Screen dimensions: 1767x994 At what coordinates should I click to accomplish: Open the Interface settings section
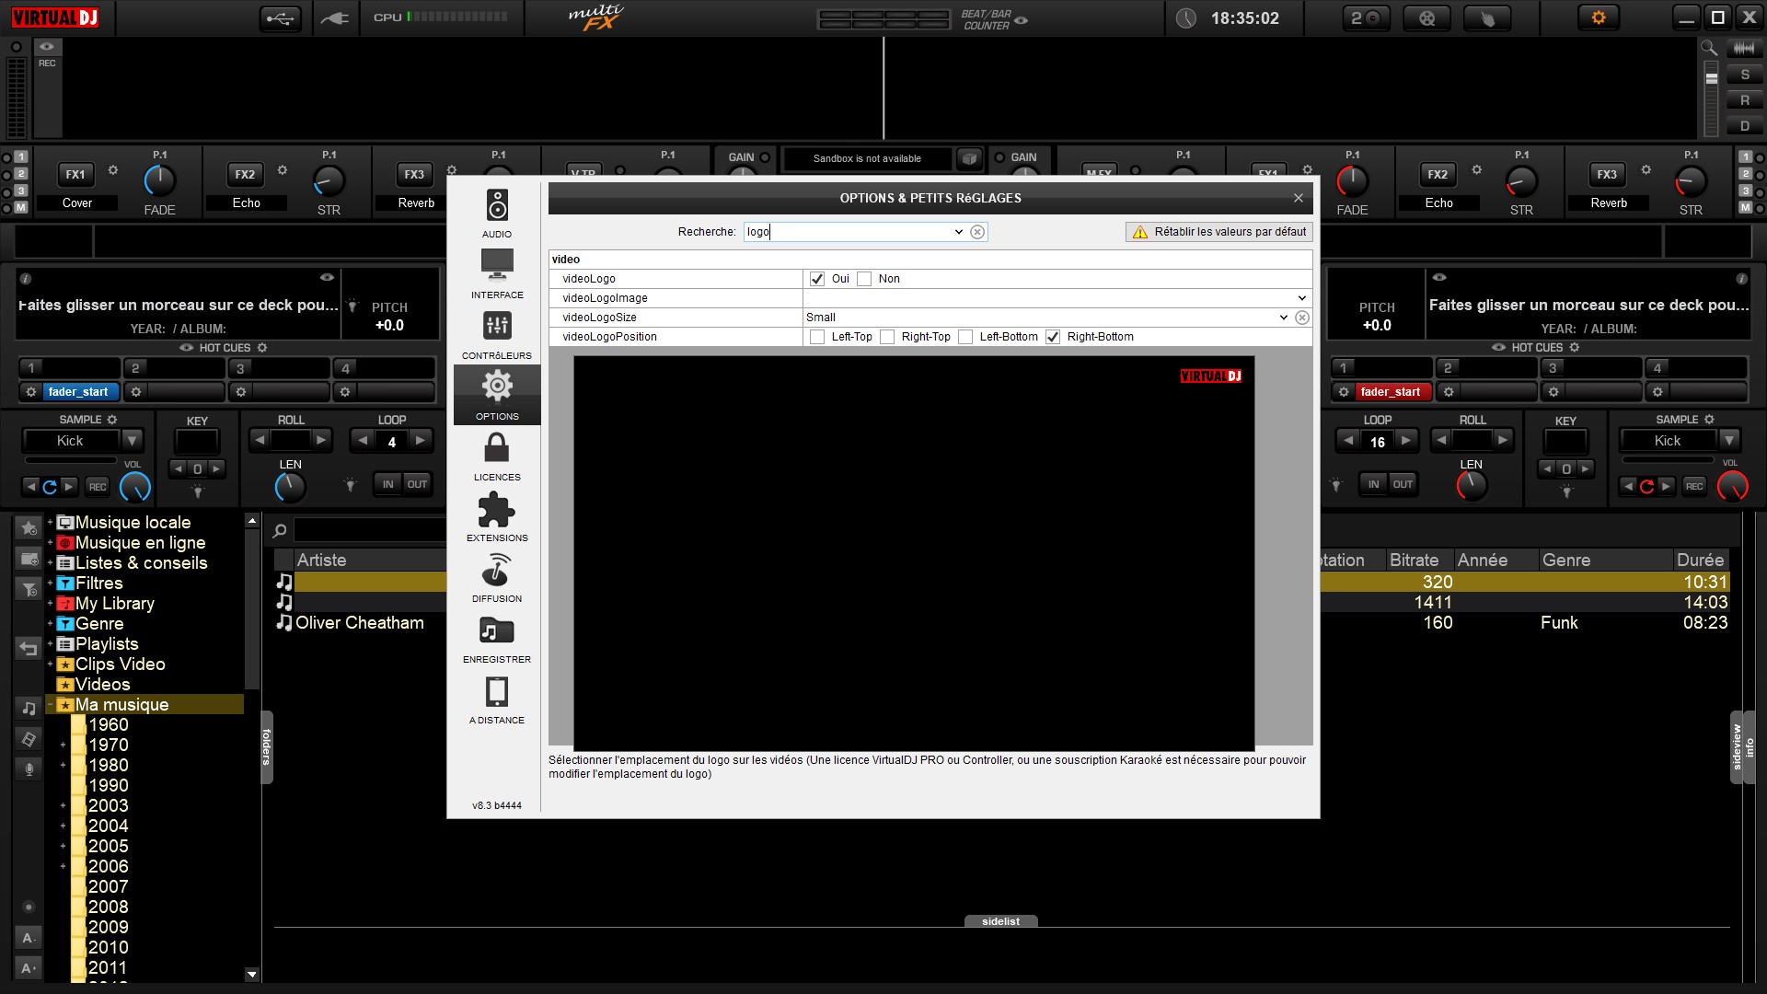pyautogui.click(x=497, y=273)
